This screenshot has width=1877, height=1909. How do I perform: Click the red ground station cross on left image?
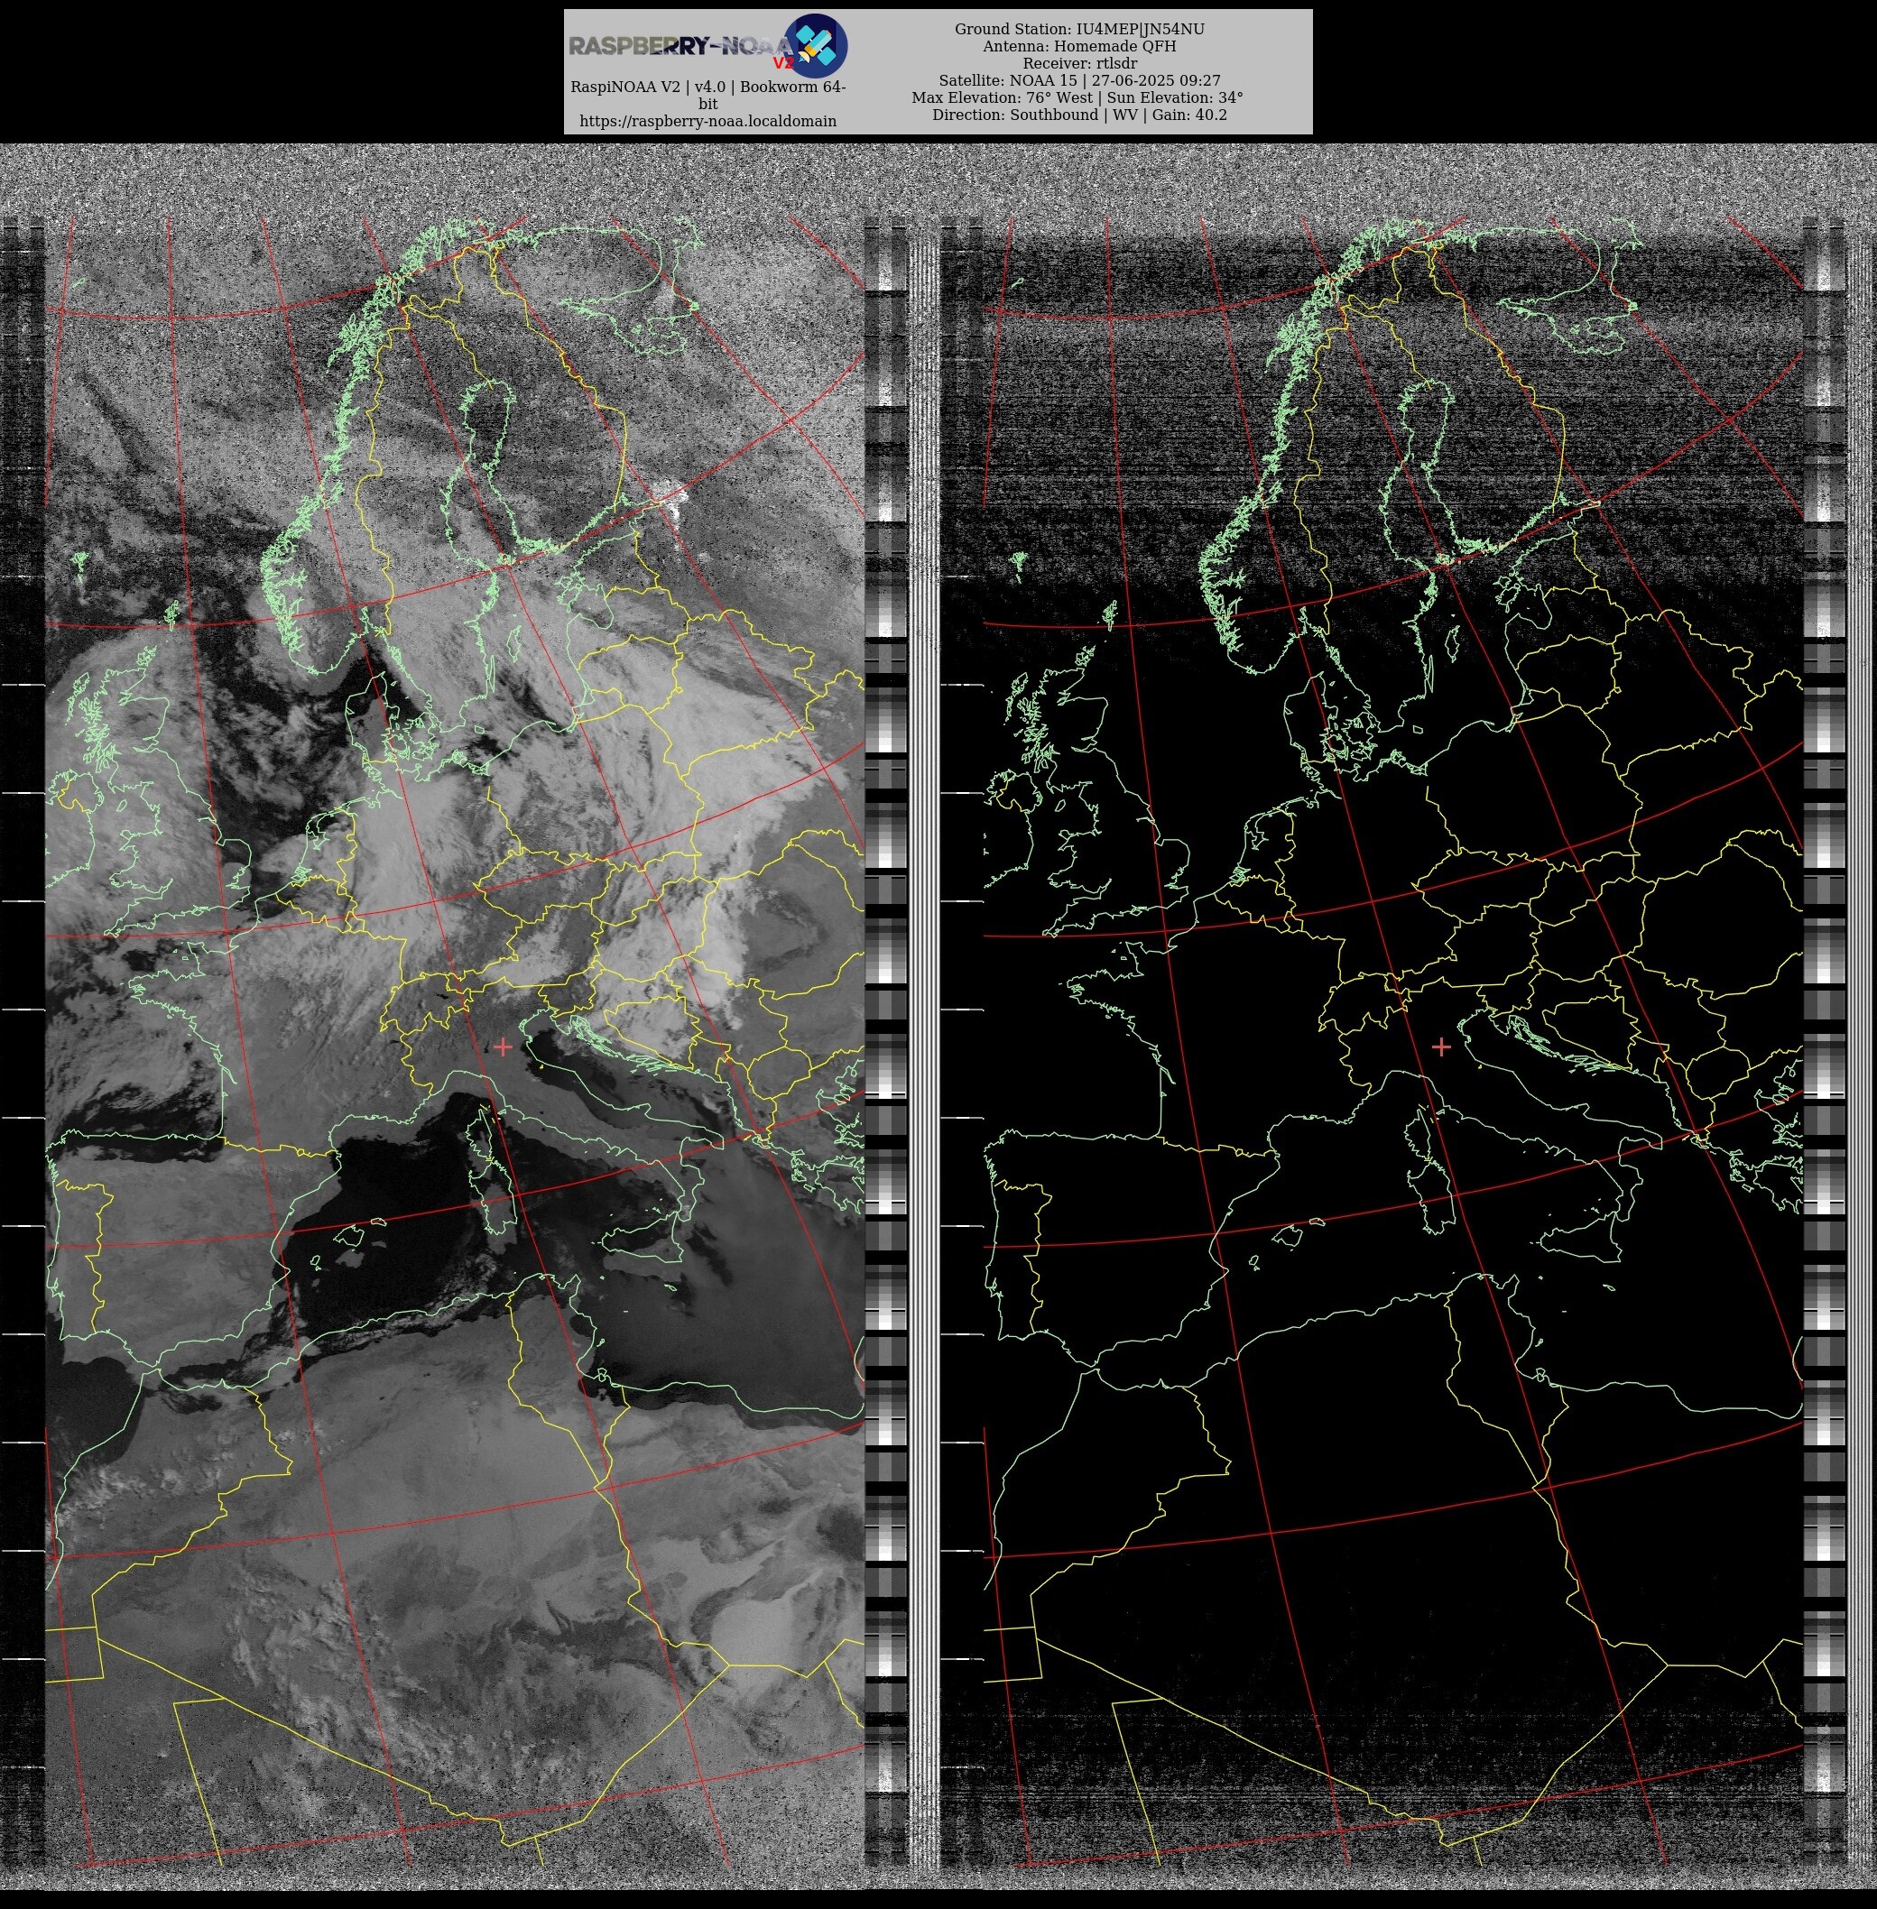(x=504, y=1047)
